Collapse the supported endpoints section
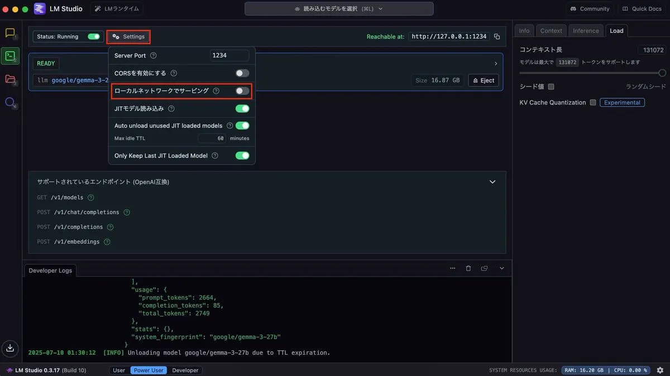The height and width of the screenshot is (376, 670). tap(492, 182)
